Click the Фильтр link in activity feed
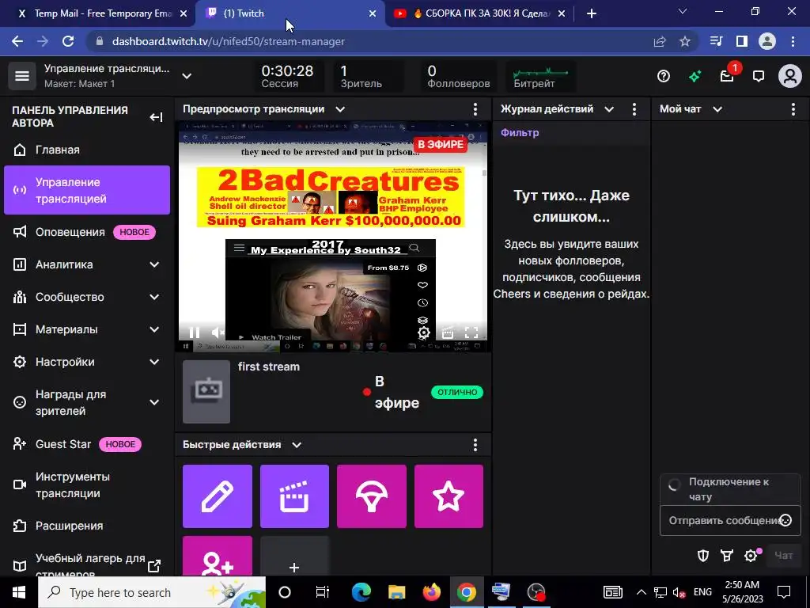Screen dimensions: 810x608 click(520, 133)
